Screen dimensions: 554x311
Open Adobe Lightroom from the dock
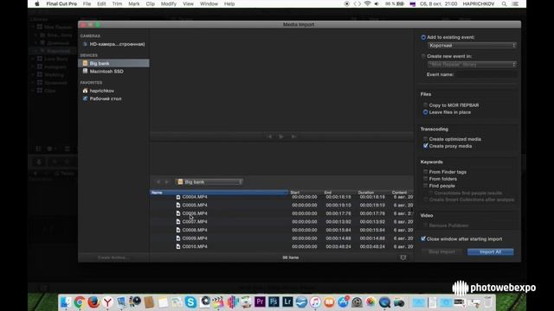[x=287, y=301]
